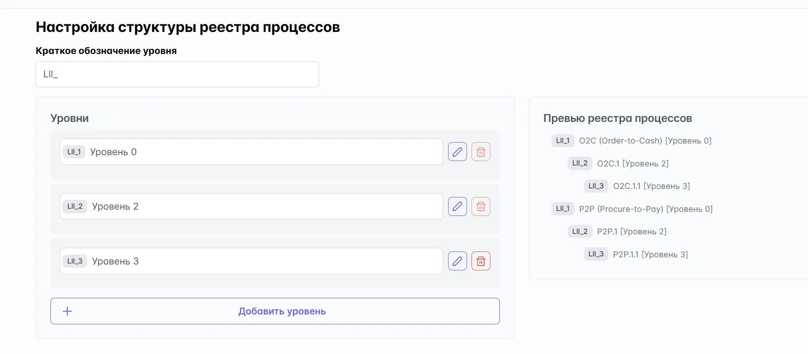Click the LII_1 badge in Уровень 0 row

point(74,152)
